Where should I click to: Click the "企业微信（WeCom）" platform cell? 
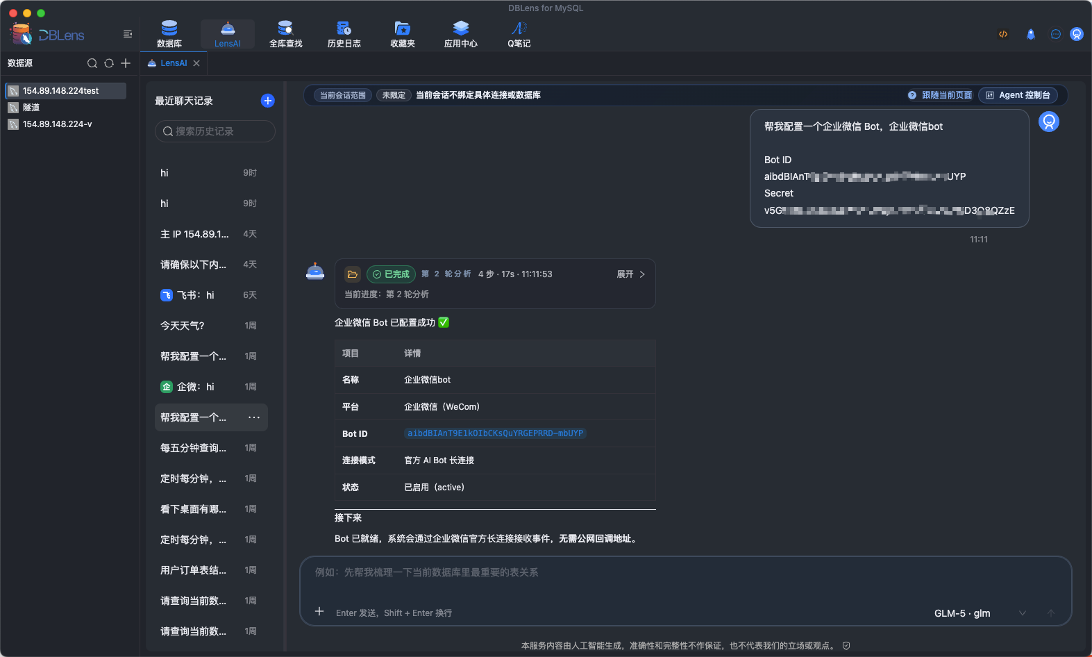tap(442, 407)
